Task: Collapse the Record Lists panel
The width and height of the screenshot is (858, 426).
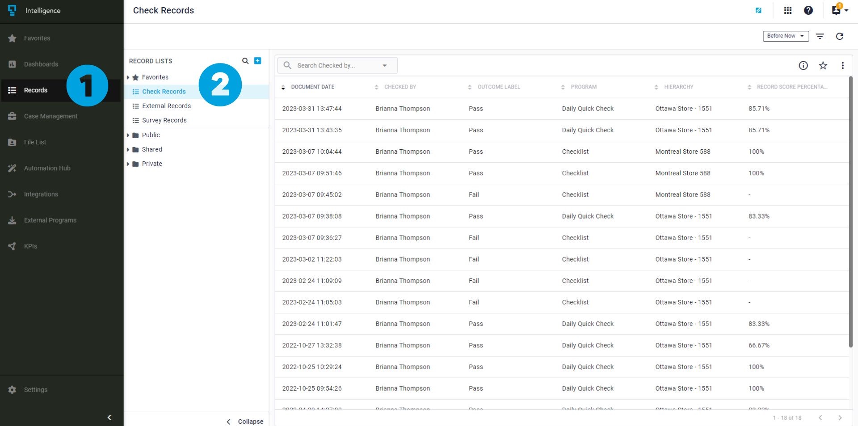Action: [245, 422]
